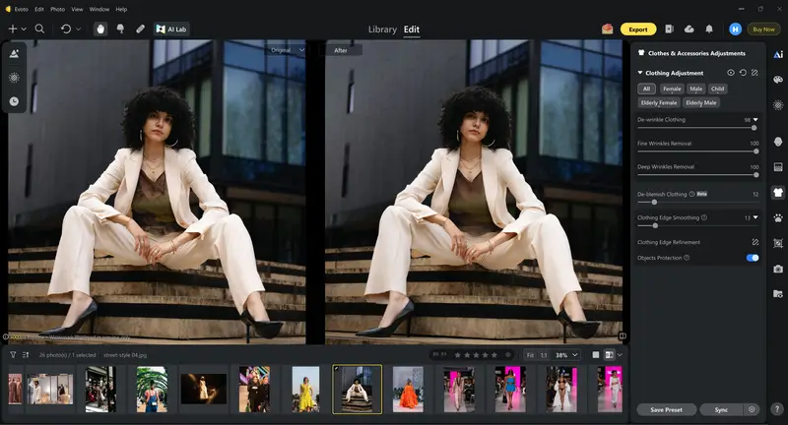Open the clothes adjustments shirt icon in sidebar
This screenshot has width=788, height=425.
(777, 193)
